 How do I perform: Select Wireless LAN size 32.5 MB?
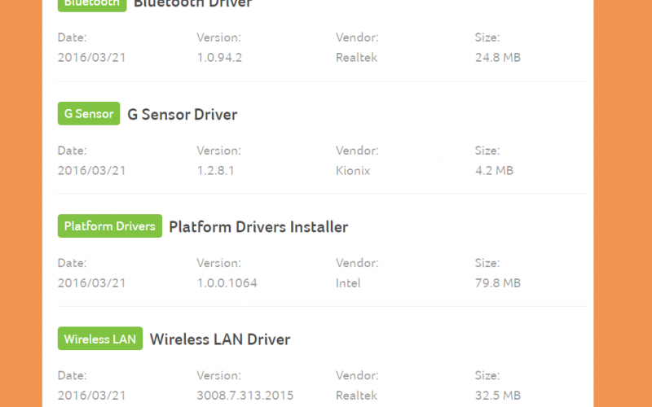click(x=498, y=396)
